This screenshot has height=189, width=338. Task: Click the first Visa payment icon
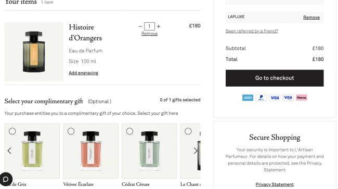(275, 98)
